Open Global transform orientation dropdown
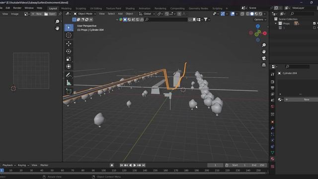Viewport: 318px width, 179px height. pos(147,14)
